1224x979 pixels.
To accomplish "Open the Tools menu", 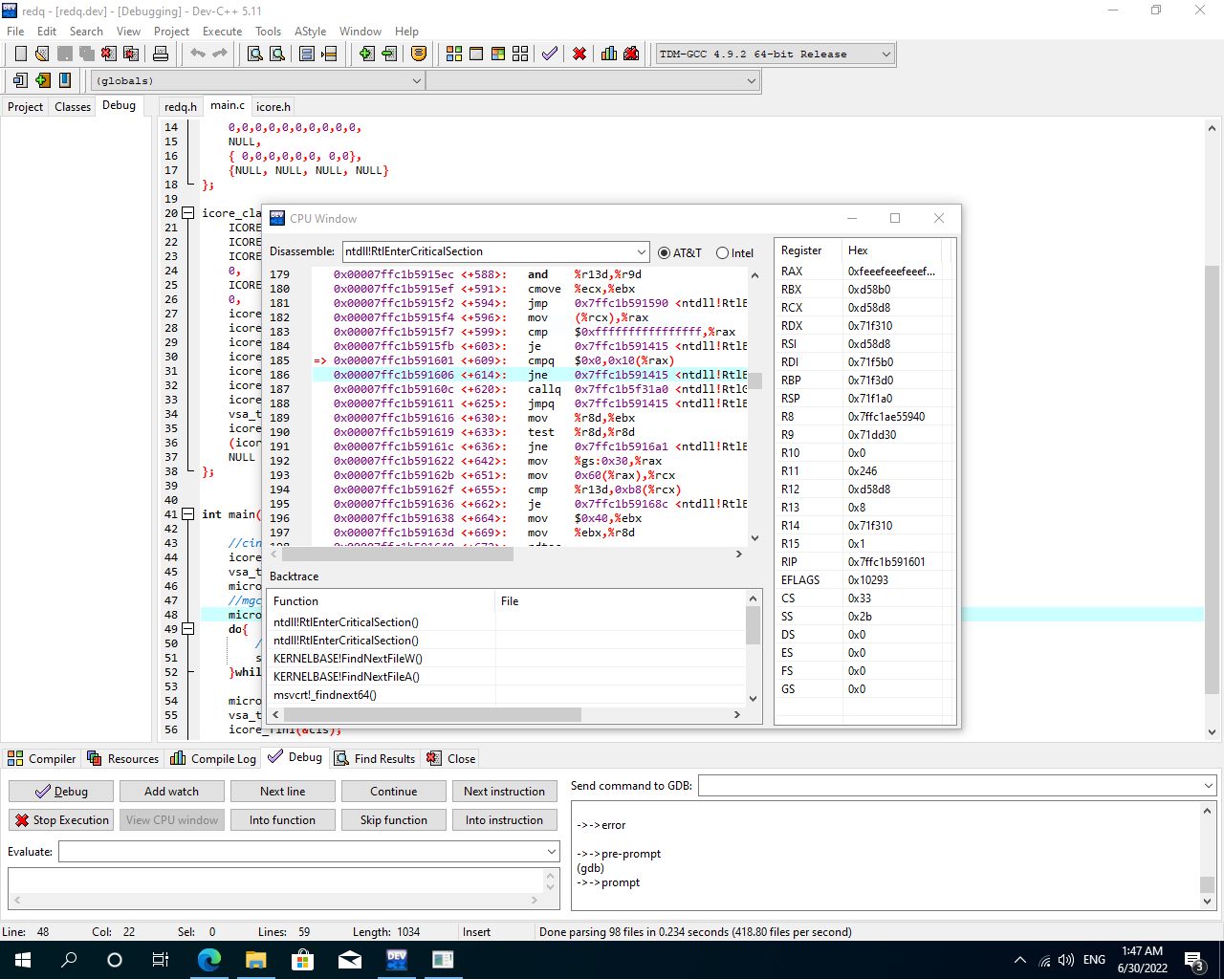I will click(268, 31).
